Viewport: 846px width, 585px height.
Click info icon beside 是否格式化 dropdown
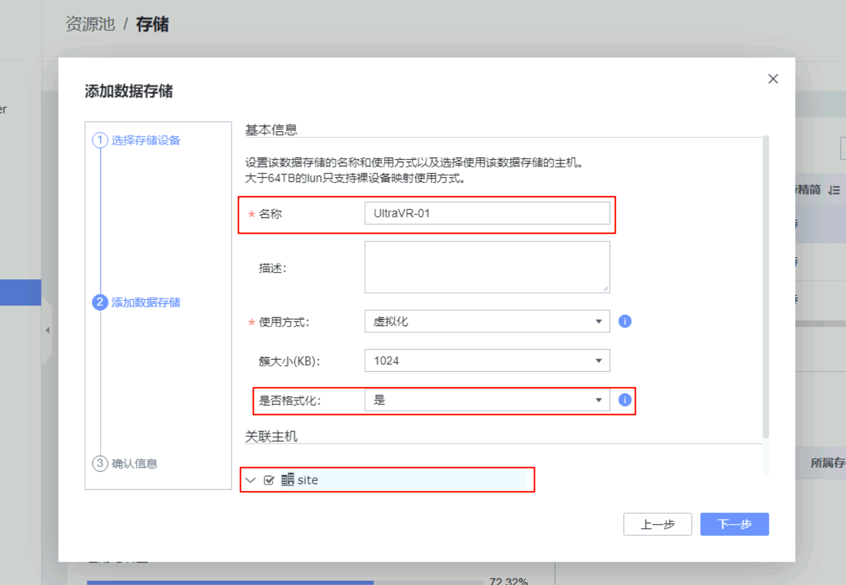[x=625, y=400]
